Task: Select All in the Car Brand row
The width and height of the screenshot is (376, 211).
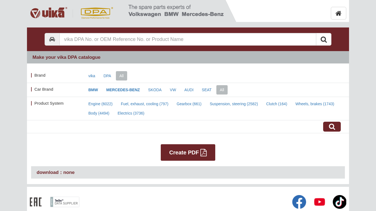Action: tap(222, 90)
